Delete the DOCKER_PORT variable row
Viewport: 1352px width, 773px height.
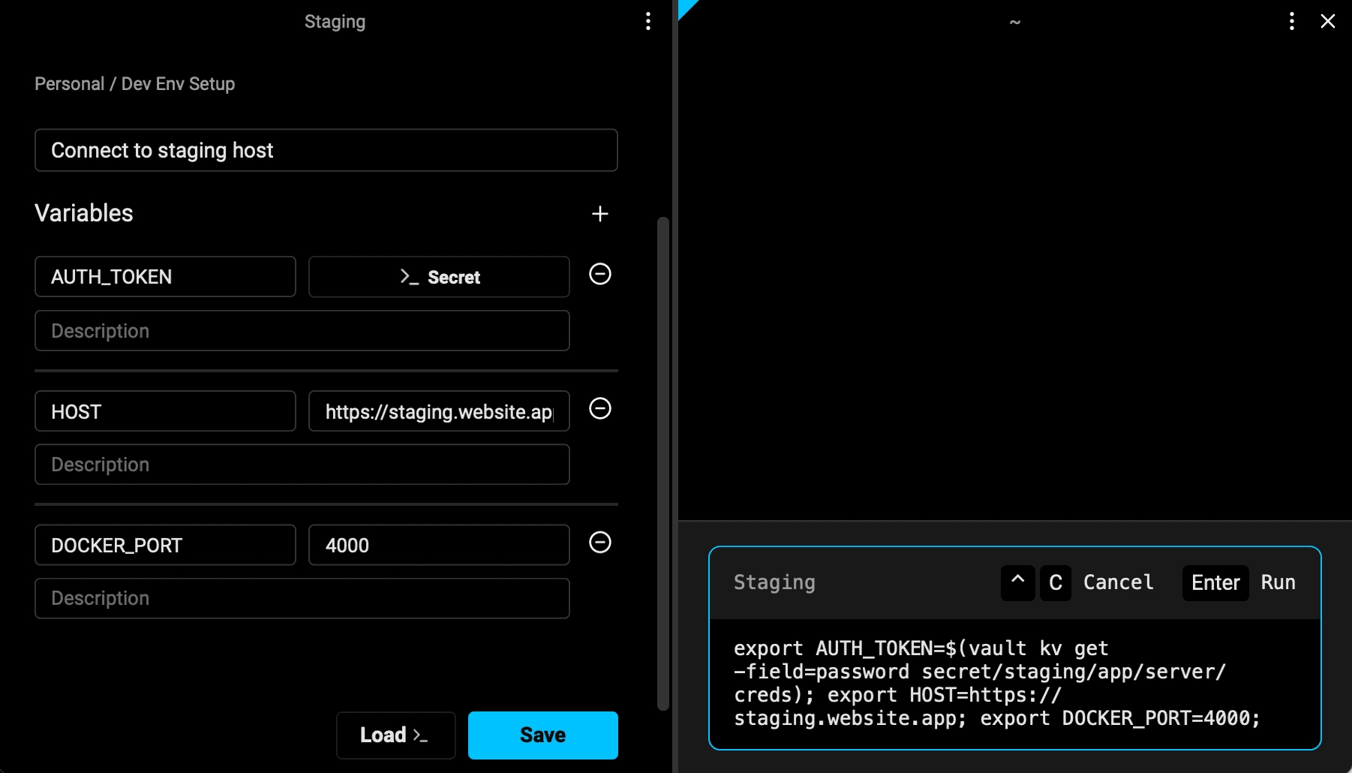599,543
